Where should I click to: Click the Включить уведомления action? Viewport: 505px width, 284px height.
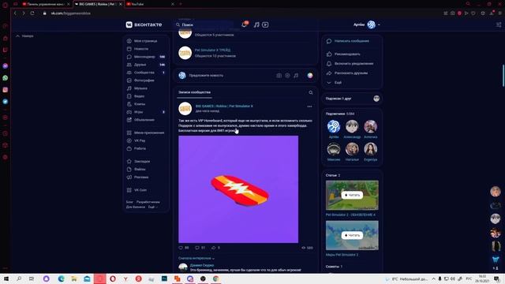coord(353,64)
